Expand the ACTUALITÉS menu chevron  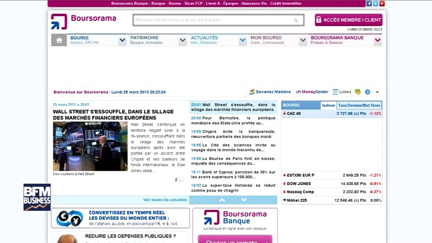(x=243, y=40)
